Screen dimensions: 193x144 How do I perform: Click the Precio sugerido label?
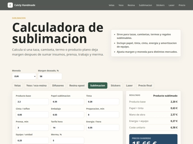[141, 138]
